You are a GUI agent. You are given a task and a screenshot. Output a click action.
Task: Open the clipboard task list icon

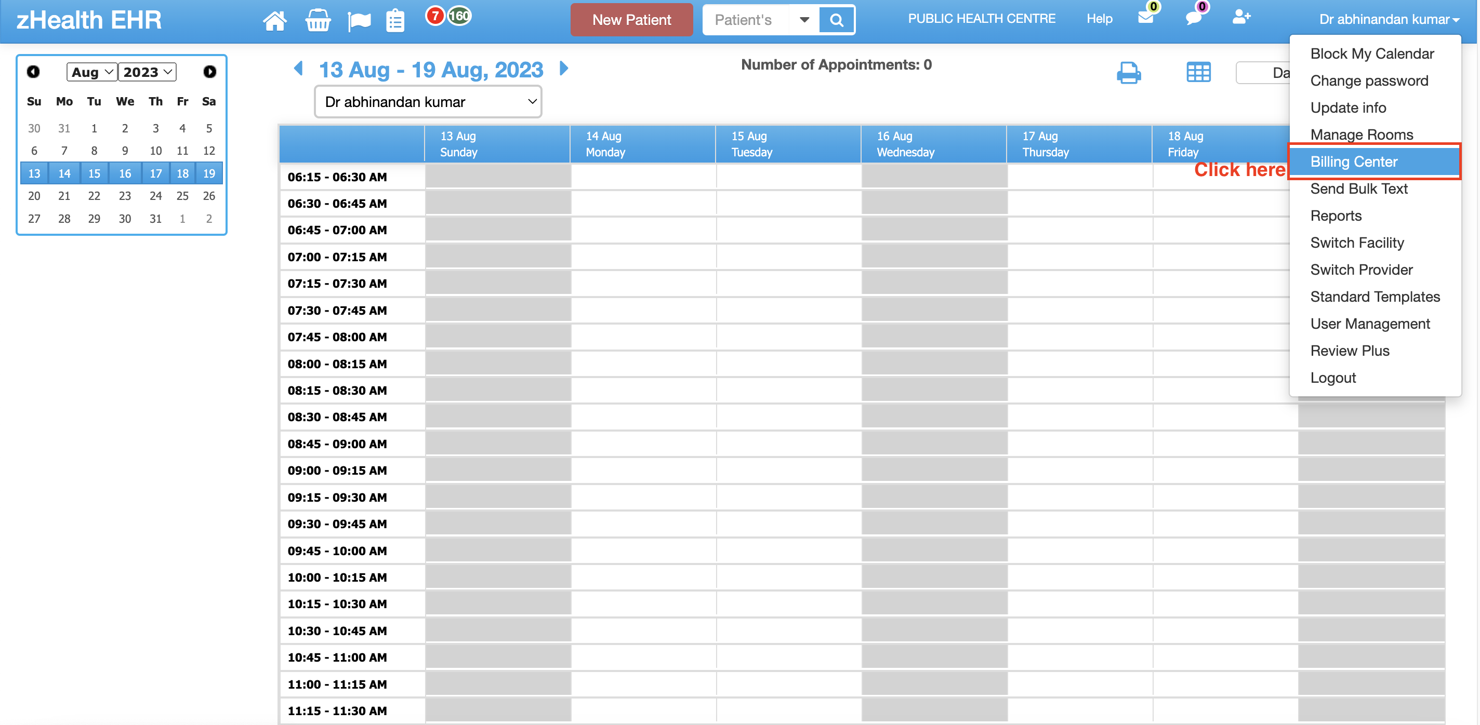click(x=395, y=21)
